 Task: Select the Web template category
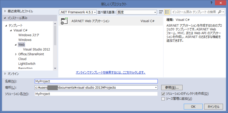coord(22,45)
